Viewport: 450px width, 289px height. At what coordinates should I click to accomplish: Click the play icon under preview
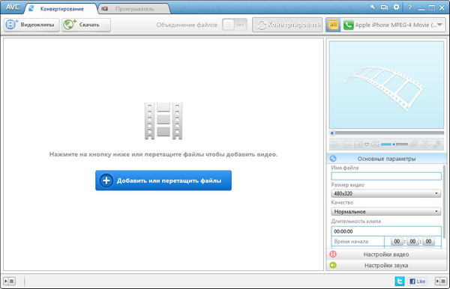pyautogui.click(x=335, y=144)
